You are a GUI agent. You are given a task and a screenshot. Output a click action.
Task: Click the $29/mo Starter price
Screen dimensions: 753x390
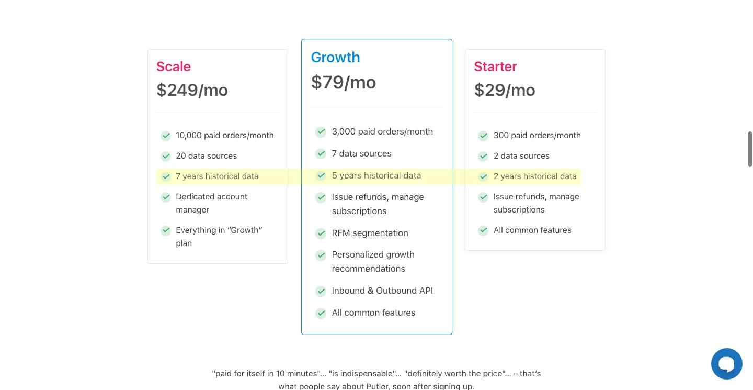[505, 90]
